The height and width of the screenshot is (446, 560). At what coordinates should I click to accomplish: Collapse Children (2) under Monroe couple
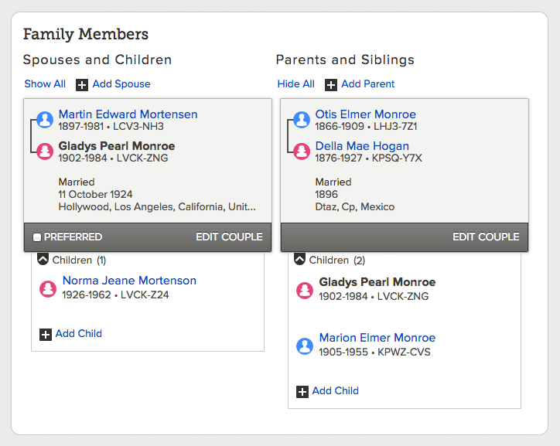(x=299, y=260)
